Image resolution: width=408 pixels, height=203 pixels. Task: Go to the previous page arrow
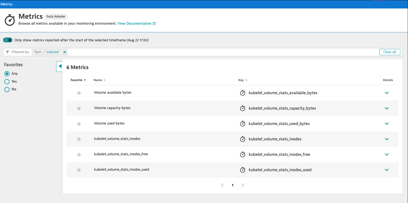point(222,185)
